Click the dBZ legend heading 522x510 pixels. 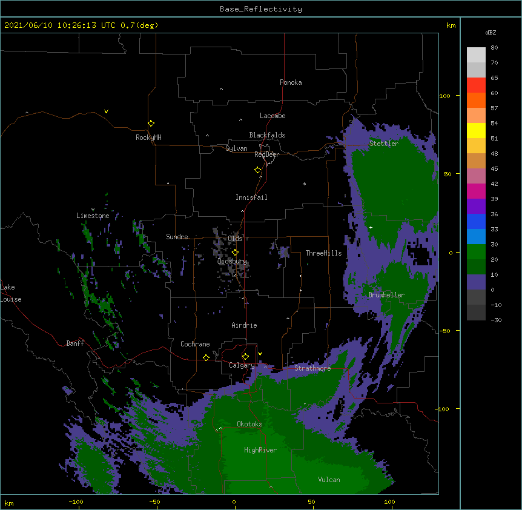pos(491,32)
